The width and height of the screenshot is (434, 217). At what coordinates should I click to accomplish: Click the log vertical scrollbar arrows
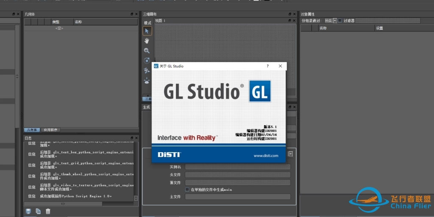pyautogui.click(x=136, y=198)
